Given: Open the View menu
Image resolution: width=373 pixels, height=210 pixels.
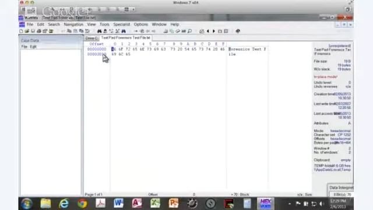Looking at the screenshot, I should (92, 24).
